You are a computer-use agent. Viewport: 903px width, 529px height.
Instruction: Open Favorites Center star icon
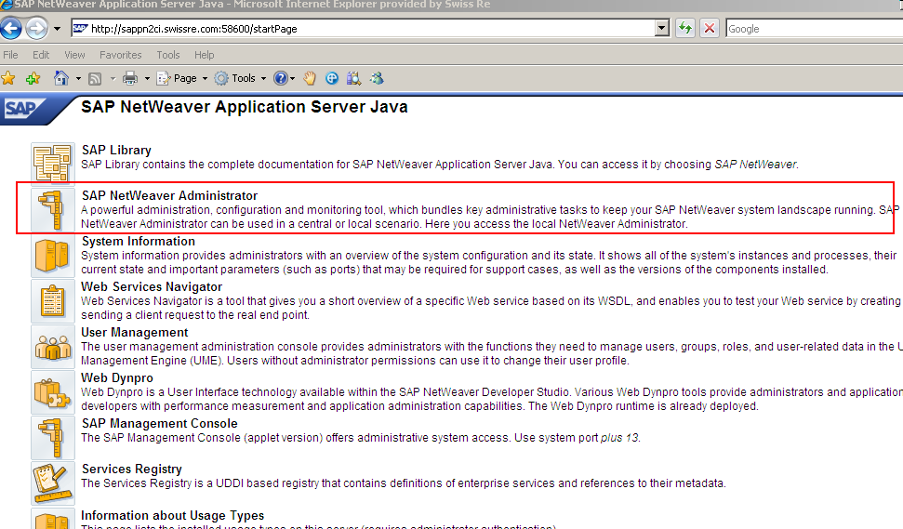coord(8,78)
